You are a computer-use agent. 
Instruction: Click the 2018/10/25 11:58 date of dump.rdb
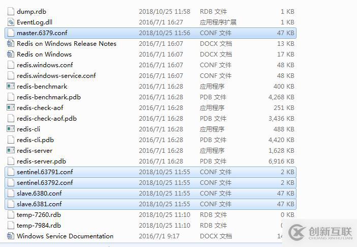pyautogui.click(x=164, y=11)
